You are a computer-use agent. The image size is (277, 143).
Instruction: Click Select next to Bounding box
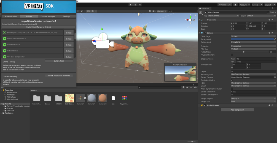coord(69,33)
